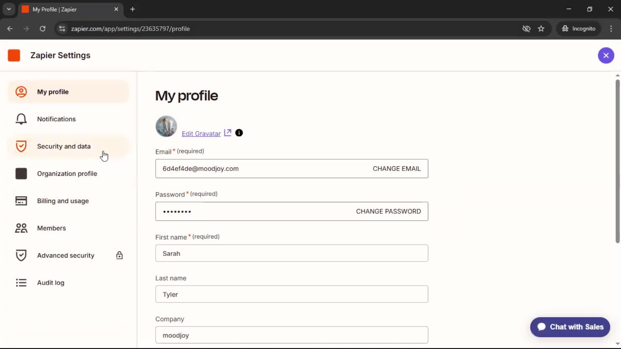Screen dimensions: 621x349
Task: Close settings with the purple X button
Action: pos(606,55)
